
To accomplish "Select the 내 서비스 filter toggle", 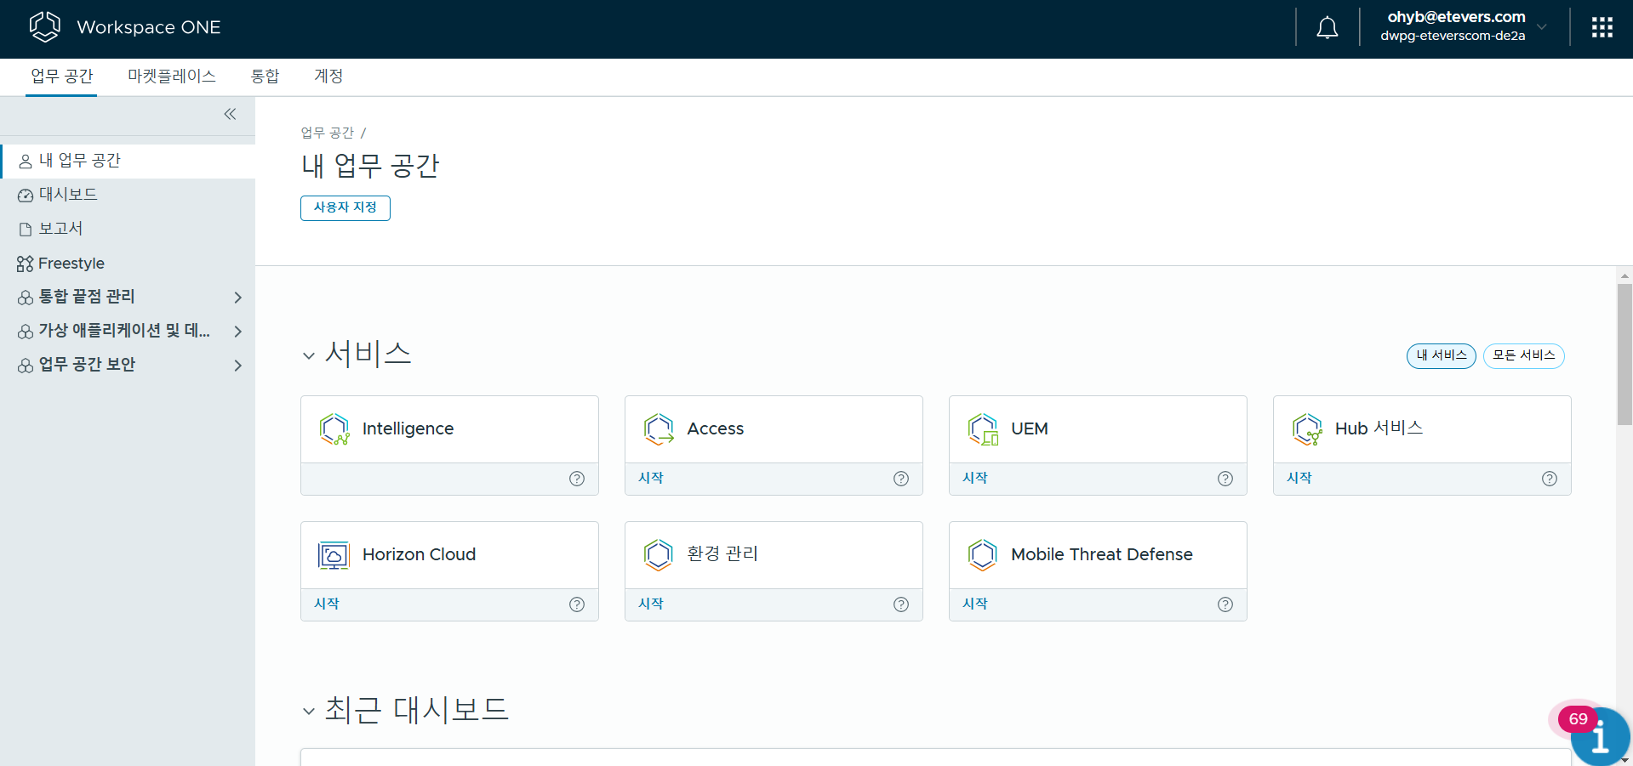I will (1441, 355).
